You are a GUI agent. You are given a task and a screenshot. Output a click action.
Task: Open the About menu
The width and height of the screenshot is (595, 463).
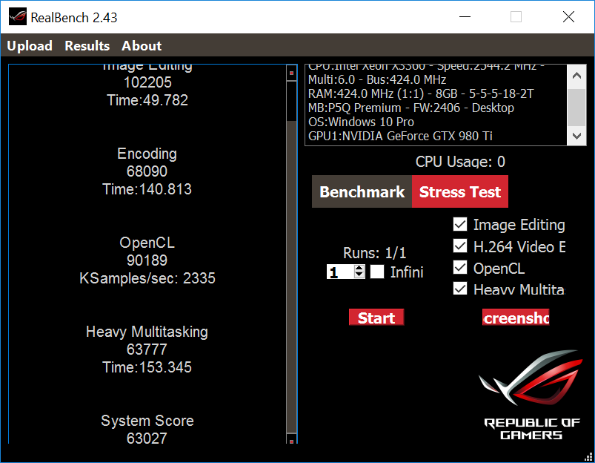coord(142,46)
